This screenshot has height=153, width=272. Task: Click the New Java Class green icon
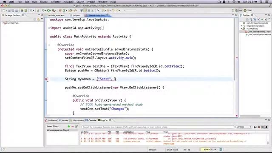(x=64, y=11)
